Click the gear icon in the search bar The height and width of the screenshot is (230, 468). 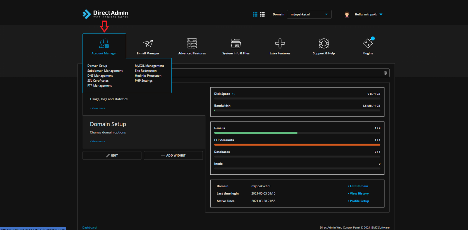(x=385, y=73)
